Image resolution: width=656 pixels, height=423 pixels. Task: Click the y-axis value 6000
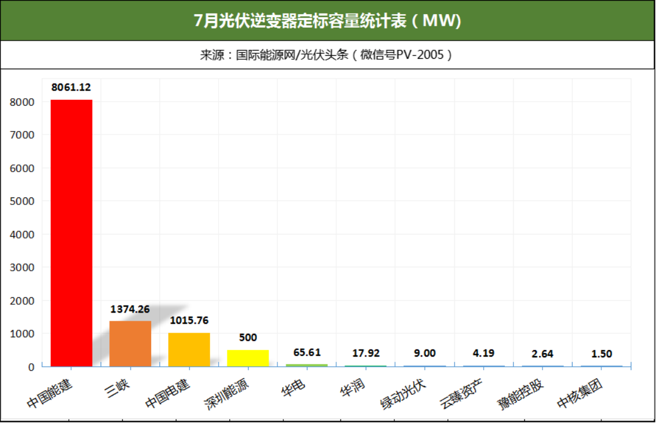(x=22, y=169)
